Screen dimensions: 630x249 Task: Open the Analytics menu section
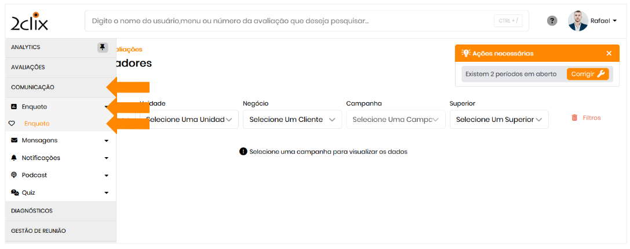tap(26, 47)
